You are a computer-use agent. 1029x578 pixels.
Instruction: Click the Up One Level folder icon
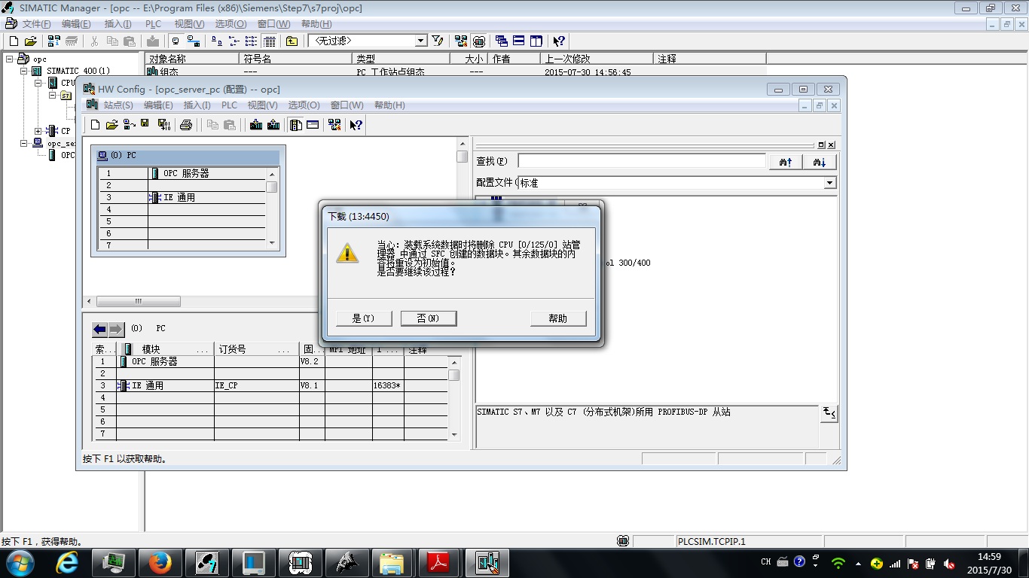pos(292,41)
